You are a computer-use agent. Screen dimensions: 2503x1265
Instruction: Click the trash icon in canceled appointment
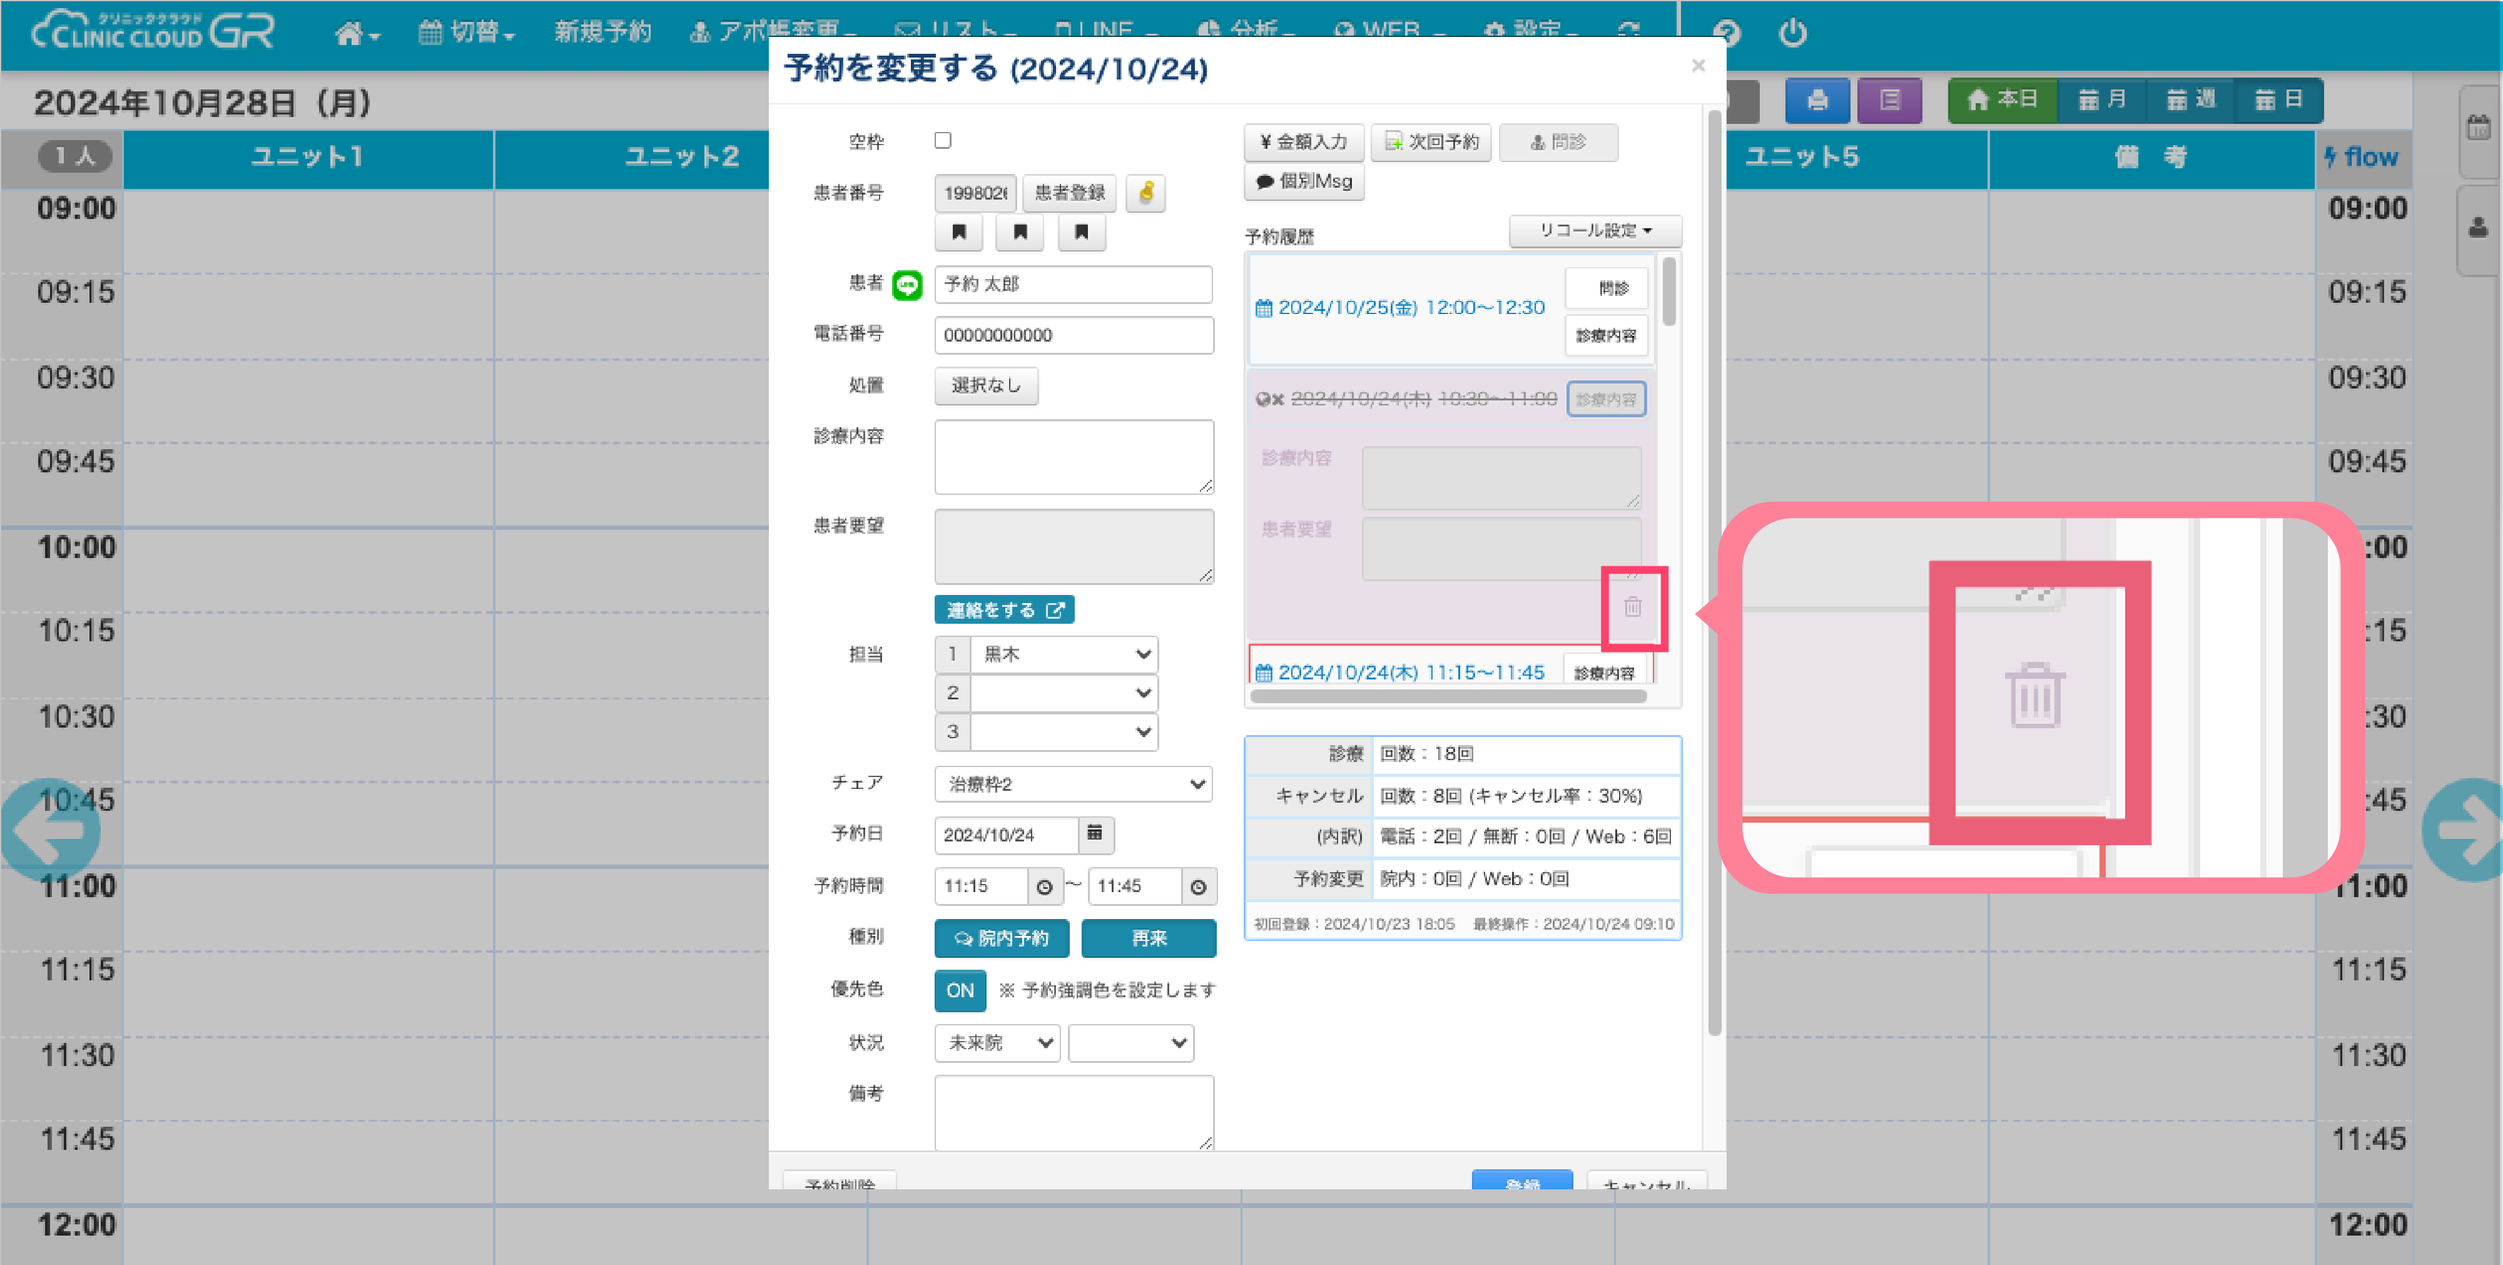coord(1632,607)
